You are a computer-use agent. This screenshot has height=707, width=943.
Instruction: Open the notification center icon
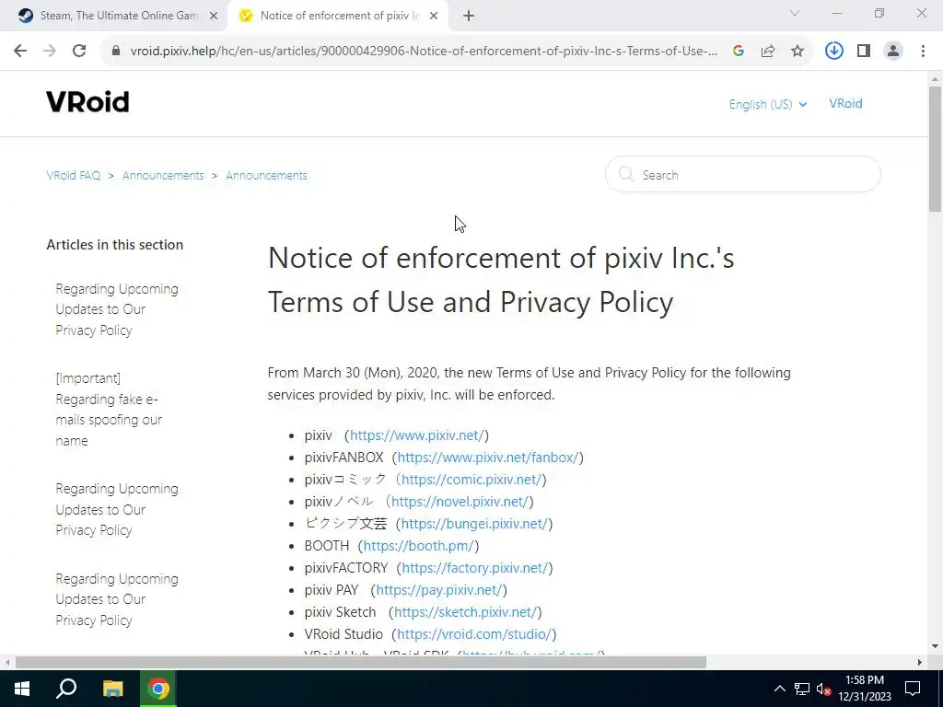click(913, 689)
